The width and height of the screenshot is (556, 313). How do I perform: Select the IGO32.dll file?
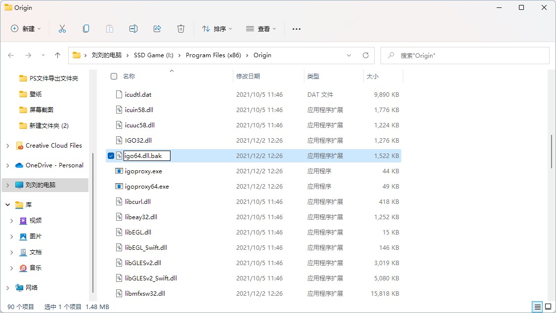coord(138,140)
